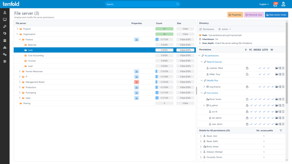Viewport: 292px width, 164px height.
Task: Open the Historical view
Action: pos(254,15)
